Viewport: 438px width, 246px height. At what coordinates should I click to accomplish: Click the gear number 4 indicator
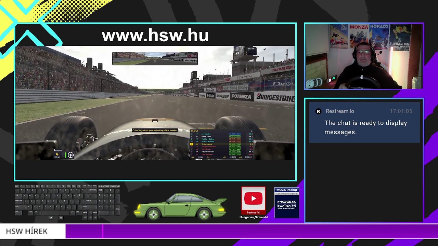57,154
